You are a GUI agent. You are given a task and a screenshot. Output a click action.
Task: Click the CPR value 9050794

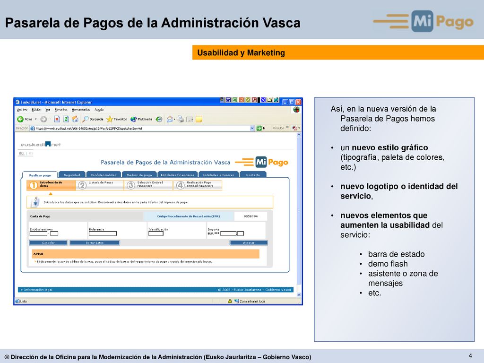click(x=251, y=216)
